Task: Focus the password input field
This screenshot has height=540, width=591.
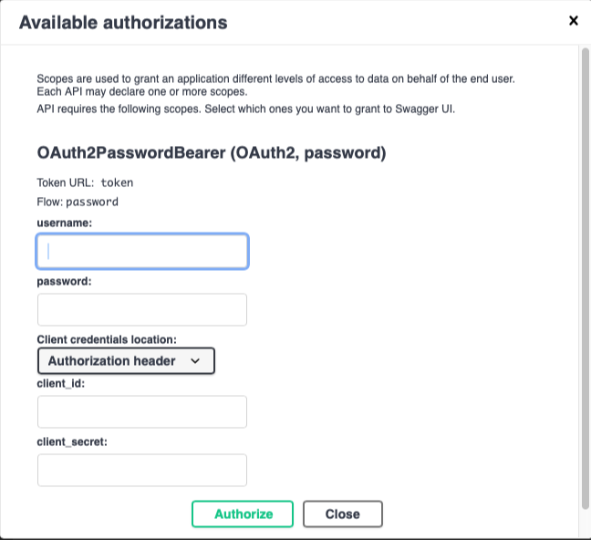Action: point(142,310)
